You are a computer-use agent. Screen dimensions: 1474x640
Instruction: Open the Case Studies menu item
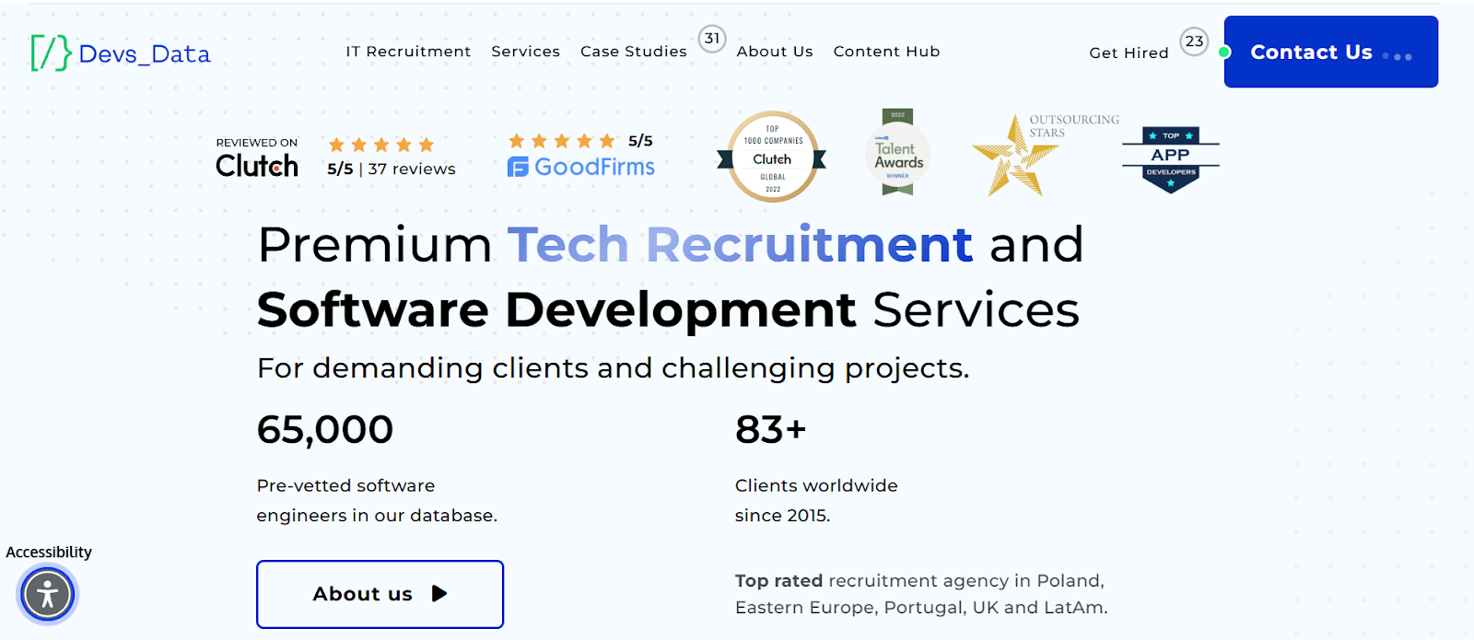pos(634,52)
